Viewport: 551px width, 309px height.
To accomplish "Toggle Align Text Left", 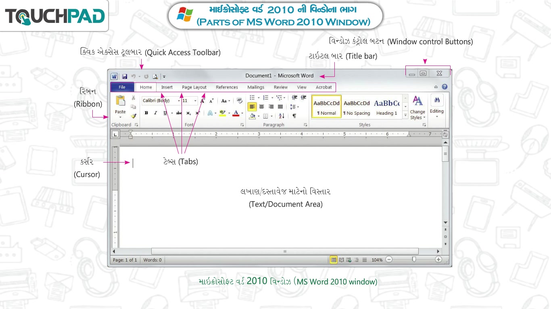I will coord(252,107).
